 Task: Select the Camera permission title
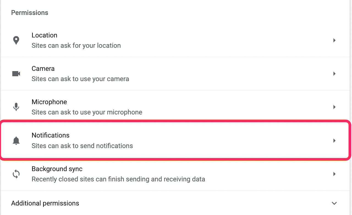tap(43, 68)
